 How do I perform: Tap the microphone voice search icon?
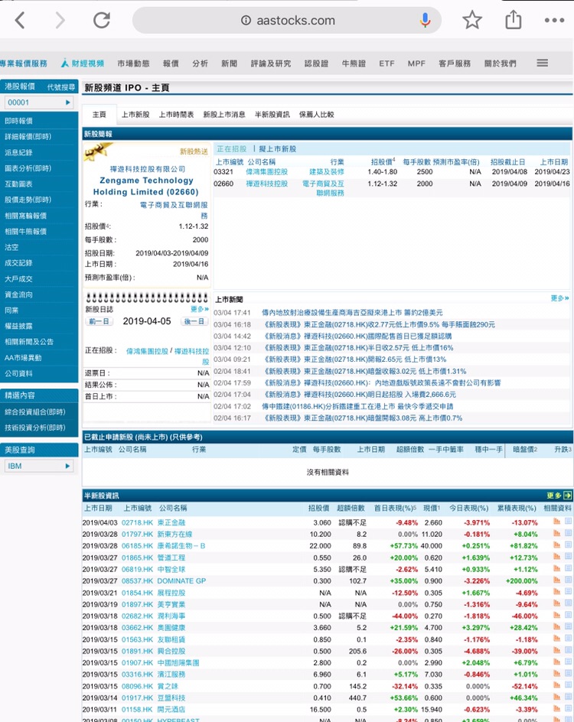pos(426,20)
